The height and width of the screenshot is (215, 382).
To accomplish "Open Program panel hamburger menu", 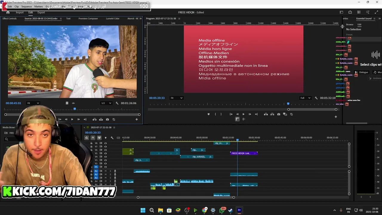I will click(179, 19).
